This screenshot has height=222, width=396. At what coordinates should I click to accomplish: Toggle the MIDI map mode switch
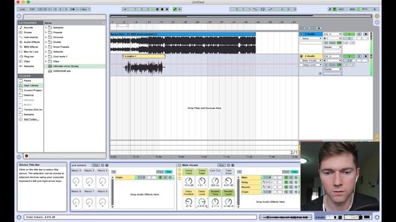coord(352,9)
